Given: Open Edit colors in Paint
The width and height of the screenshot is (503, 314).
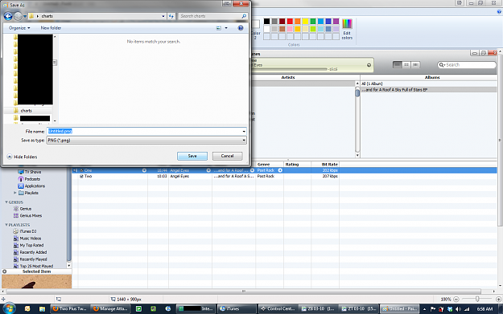Looking at the screenshot, I should (x=347, y=29).
